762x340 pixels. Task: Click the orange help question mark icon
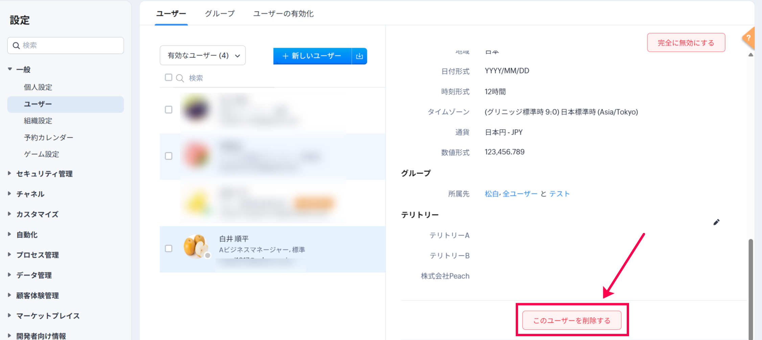[749, 38]
